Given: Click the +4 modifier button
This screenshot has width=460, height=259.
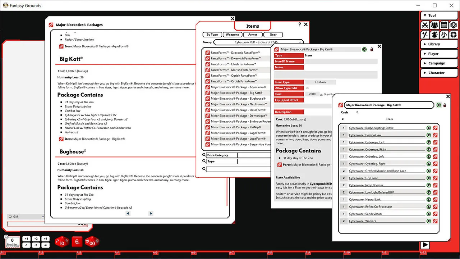Looking at the screenshot, I should coord(45,239).
